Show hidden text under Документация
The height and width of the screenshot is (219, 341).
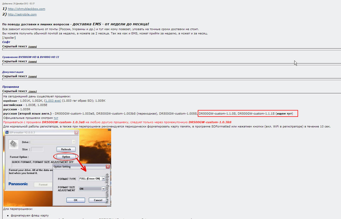(32, 76)
